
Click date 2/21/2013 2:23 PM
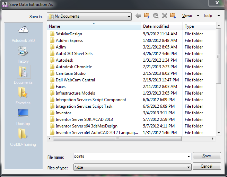[x=160, y=67]
